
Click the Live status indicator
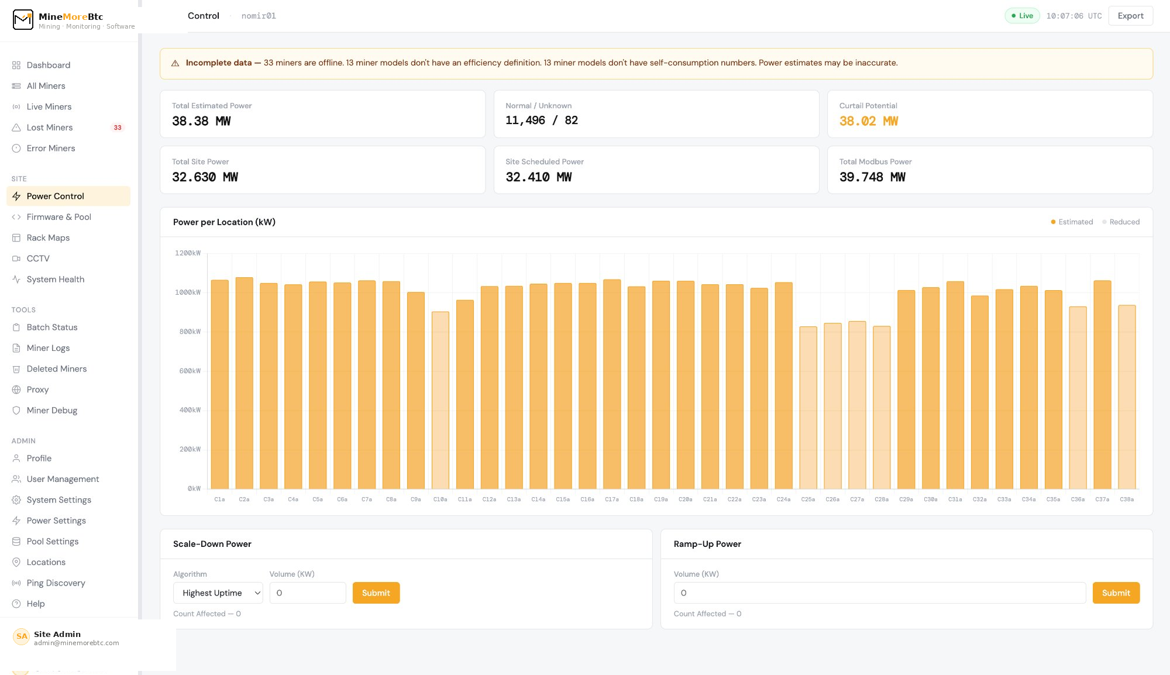(x=1021, y=15)
